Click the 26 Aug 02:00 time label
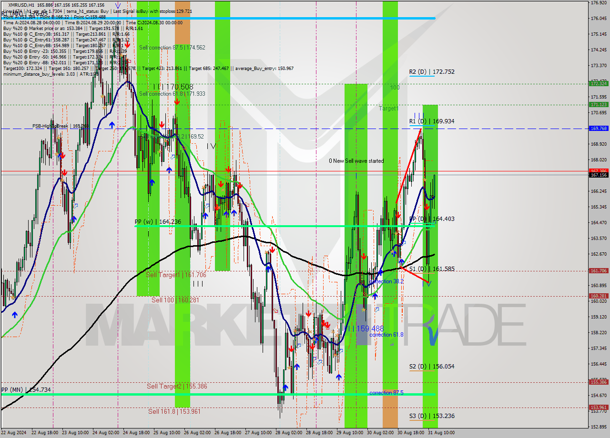Viewport: 610px width, 438px height. 197,433
